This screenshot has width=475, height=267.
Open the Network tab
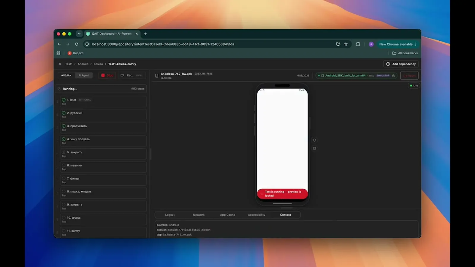[199, 215]
